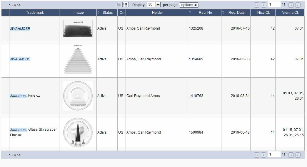Select registration date 2016-07-15

point(240,28)
